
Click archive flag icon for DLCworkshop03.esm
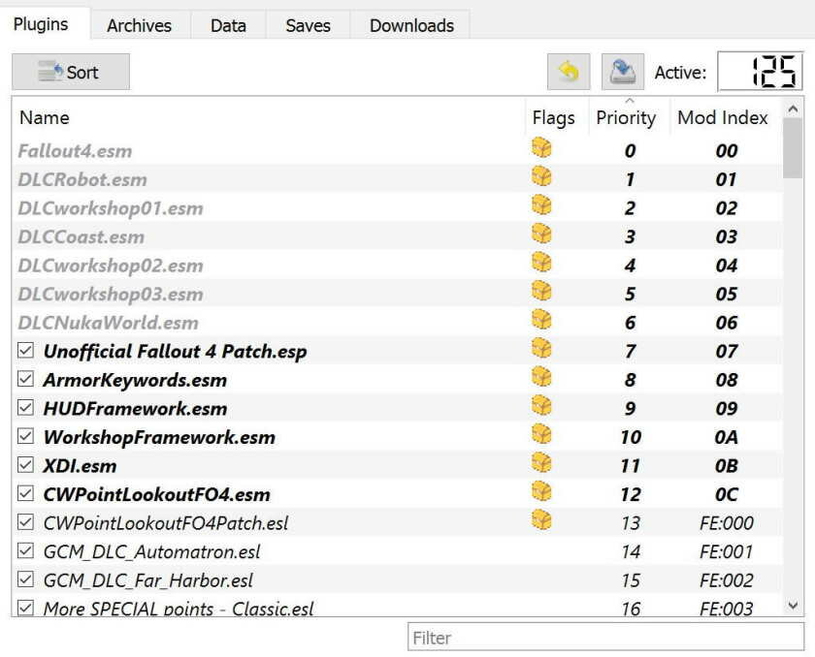(541, 291)
